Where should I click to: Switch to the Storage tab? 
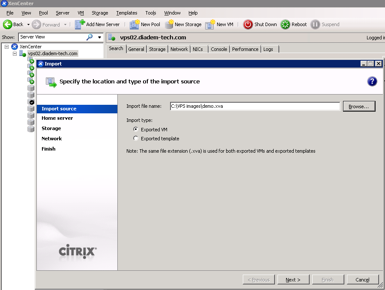(158, 49)
